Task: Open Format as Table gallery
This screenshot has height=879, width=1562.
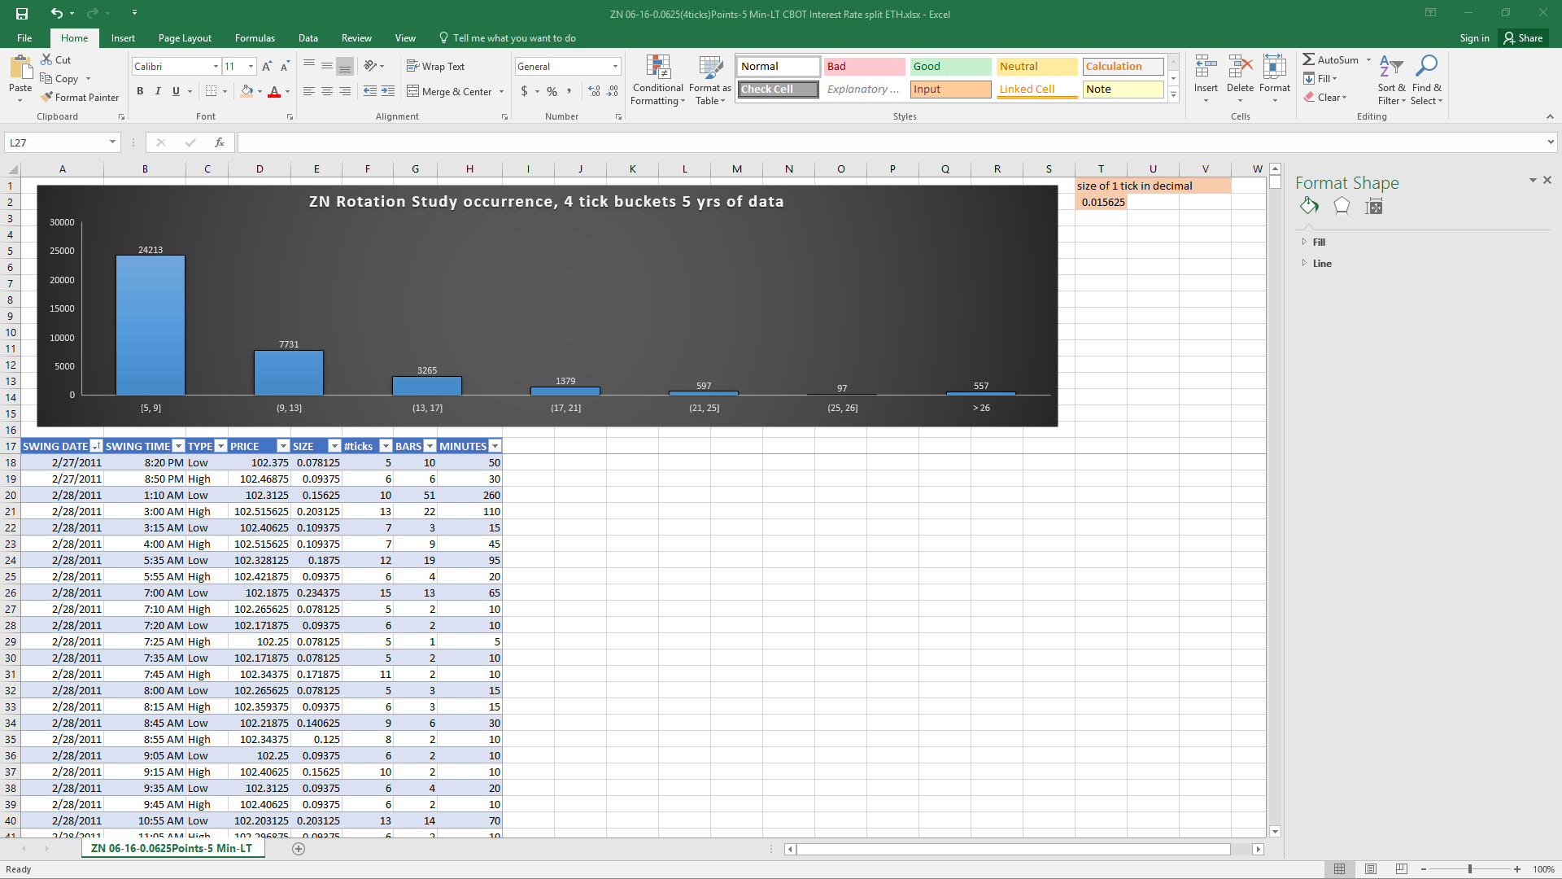Action: click(x=710, y=80)
